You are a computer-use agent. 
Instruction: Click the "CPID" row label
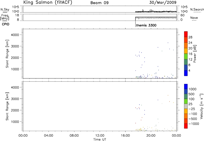tap(6, 24)
